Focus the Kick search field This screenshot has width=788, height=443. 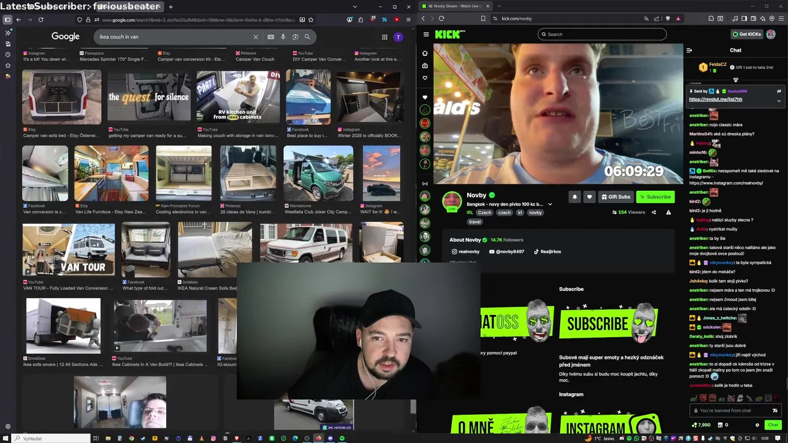(x=601, y=34)
